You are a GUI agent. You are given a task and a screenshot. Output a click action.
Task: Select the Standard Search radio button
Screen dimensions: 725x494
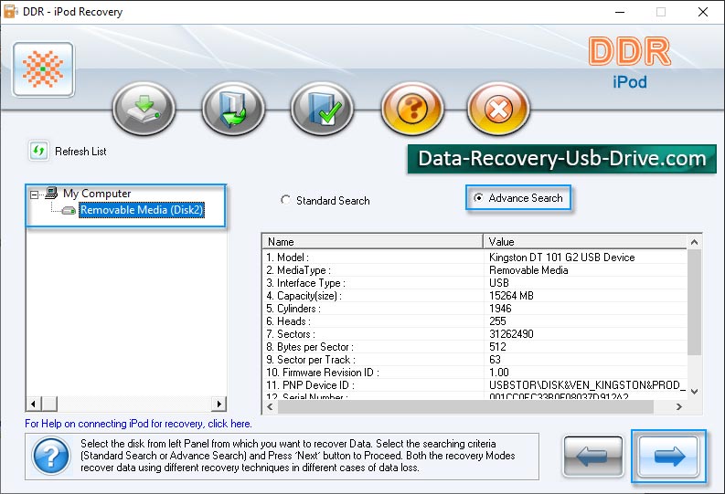[x=285, y=200]
